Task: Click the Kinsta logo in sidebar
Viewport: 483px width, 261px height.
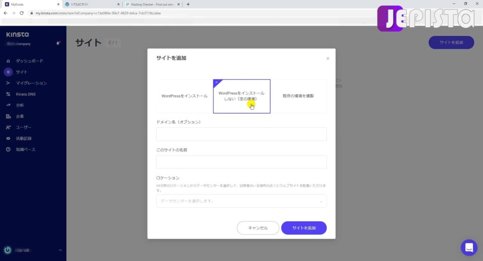Action: 17,34
